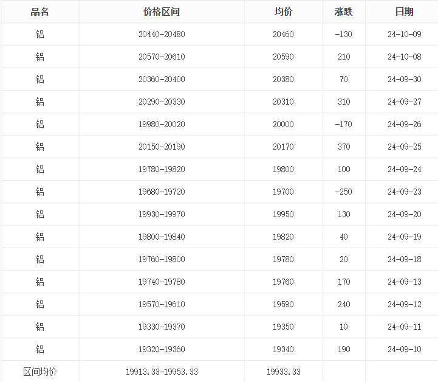The image size is (438, 382).
Task: Select the -250 change value
Action: (x=344, y=192)
